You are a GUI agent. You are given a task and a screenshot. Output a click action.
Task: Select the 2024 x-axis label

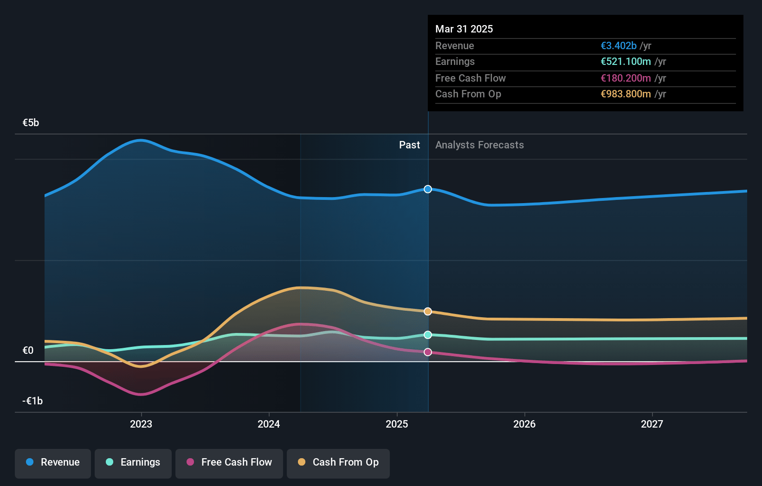tap(269, 424)
